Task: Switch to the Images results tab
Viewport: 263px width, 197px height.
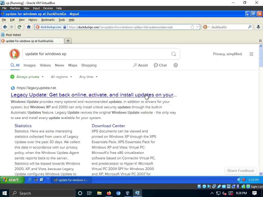Action: pos(30,65)
